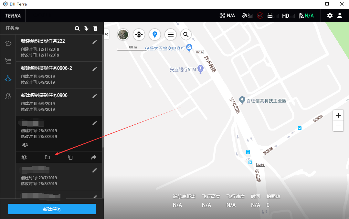
Task: Click the import icon in the task library toolbar
Action: [86, 28]
